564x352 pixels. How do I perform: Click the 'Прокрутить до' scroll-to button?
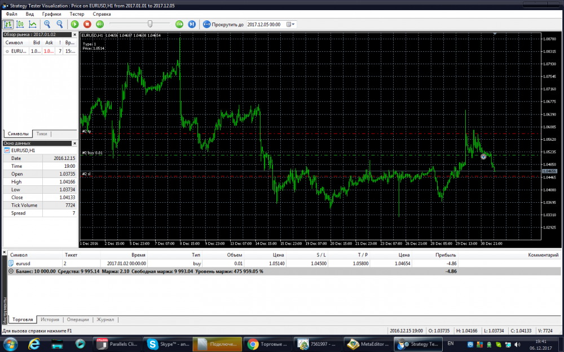click(223, 25)
